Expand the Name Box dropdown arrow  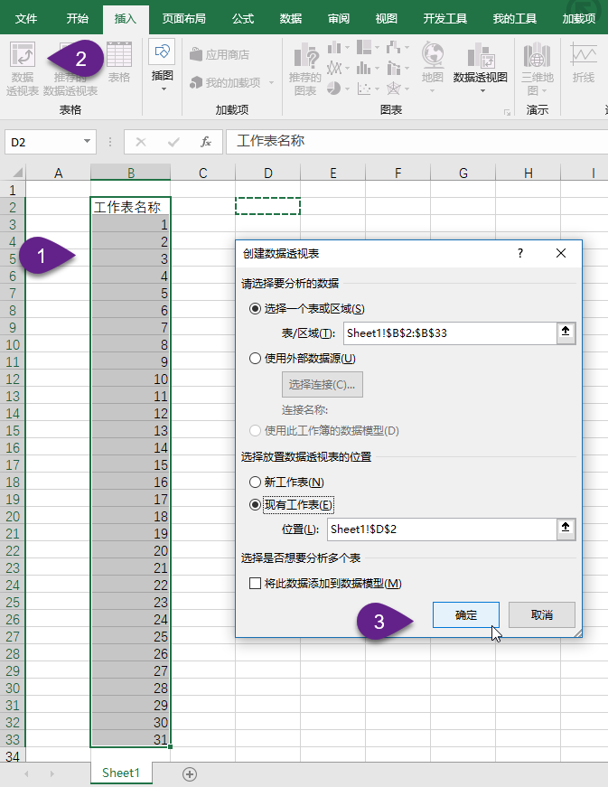88,142
